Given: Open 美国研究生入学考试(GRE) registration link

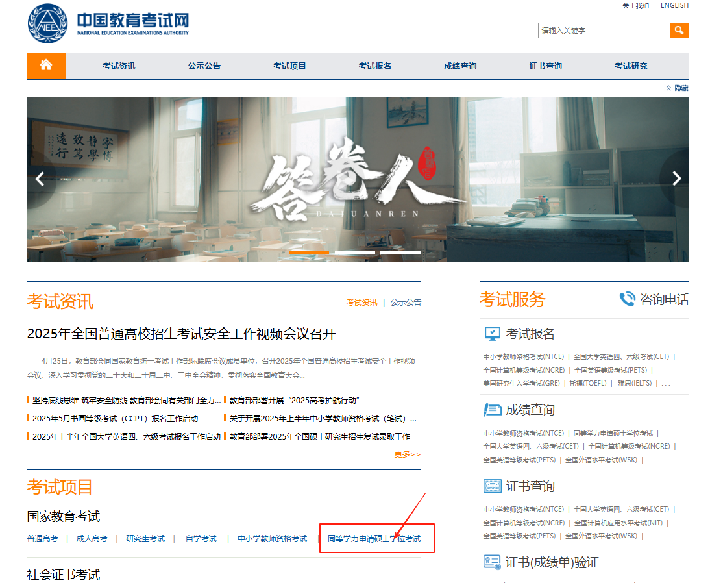Looking at the screenshot, I should (522, 383).
